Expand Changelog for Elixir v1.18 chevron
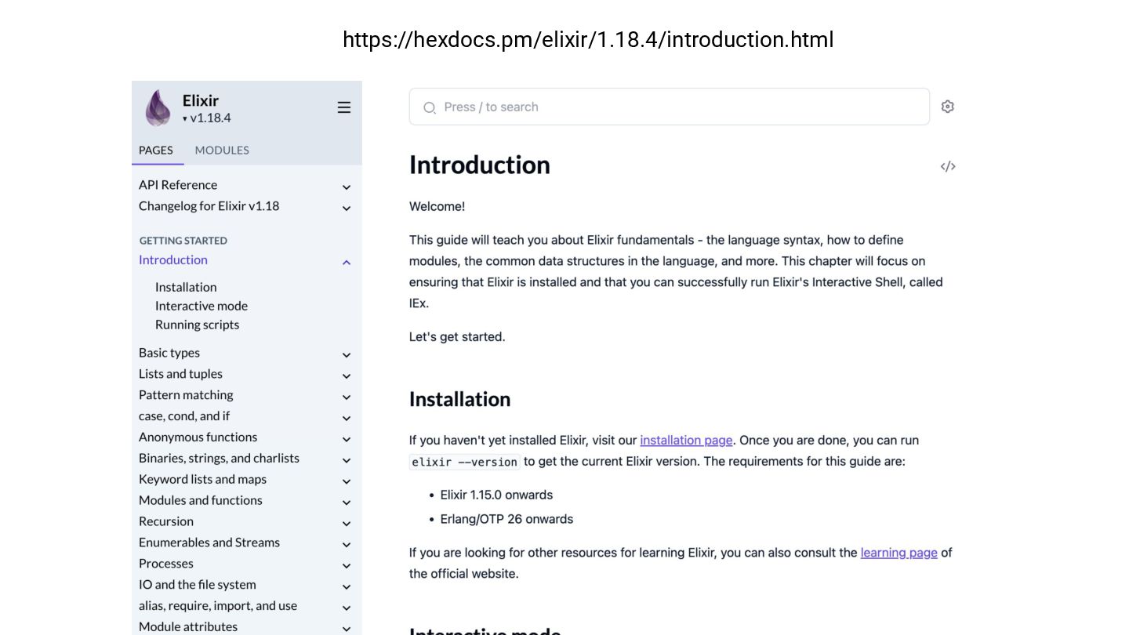The image size is (1129, 635). tap(346, 208)
